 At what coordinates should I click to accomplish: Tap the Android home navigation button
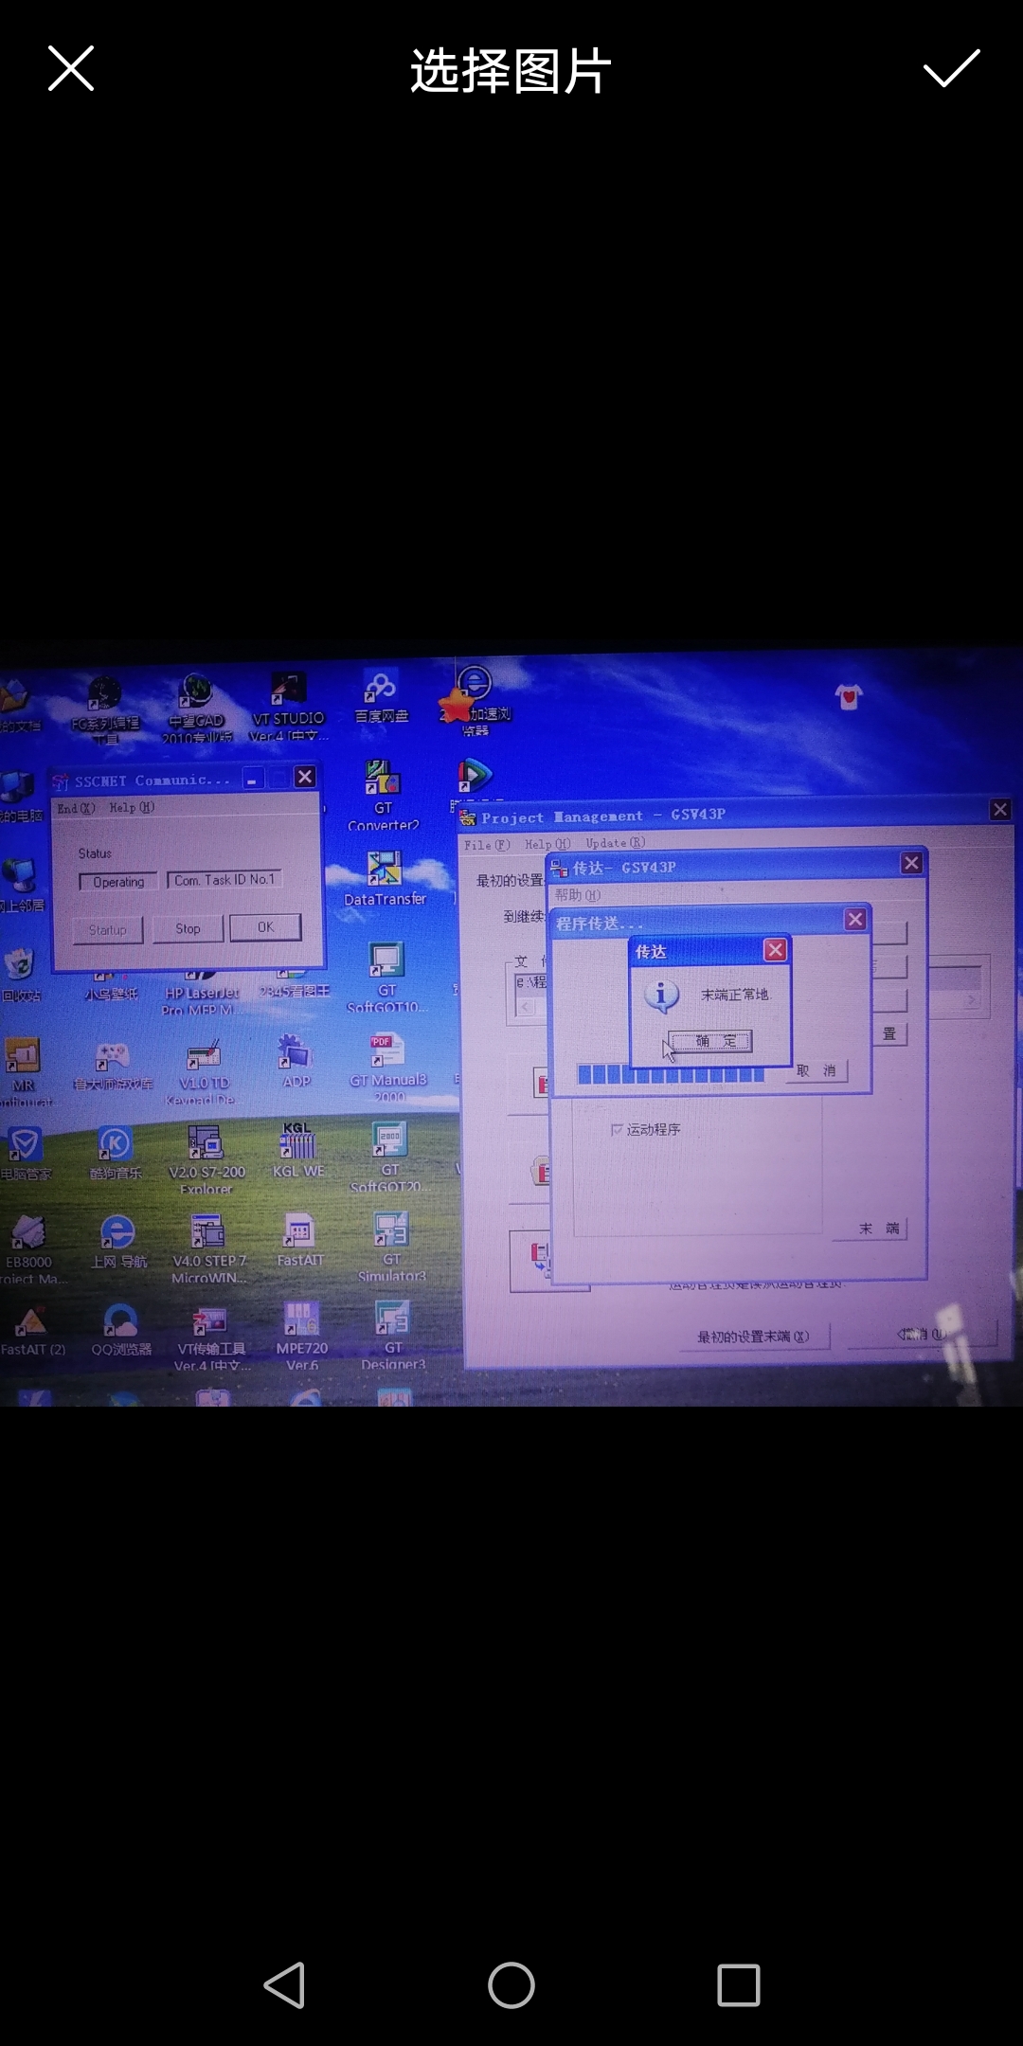tap(511, 1984)
